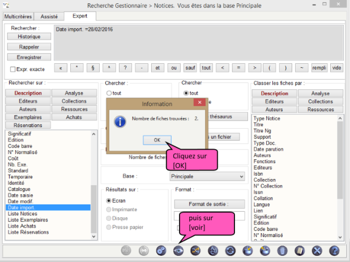This screenshot has height=262, width=350.
Task: Click the 'Ab' text icon in bottom toolbar
Action: [x=213, y=251]
